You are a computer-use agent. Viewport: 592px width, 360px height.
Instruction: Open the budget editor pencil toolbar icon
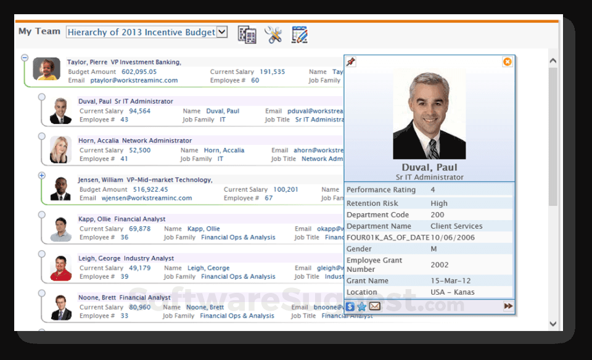tap(300, 34)
